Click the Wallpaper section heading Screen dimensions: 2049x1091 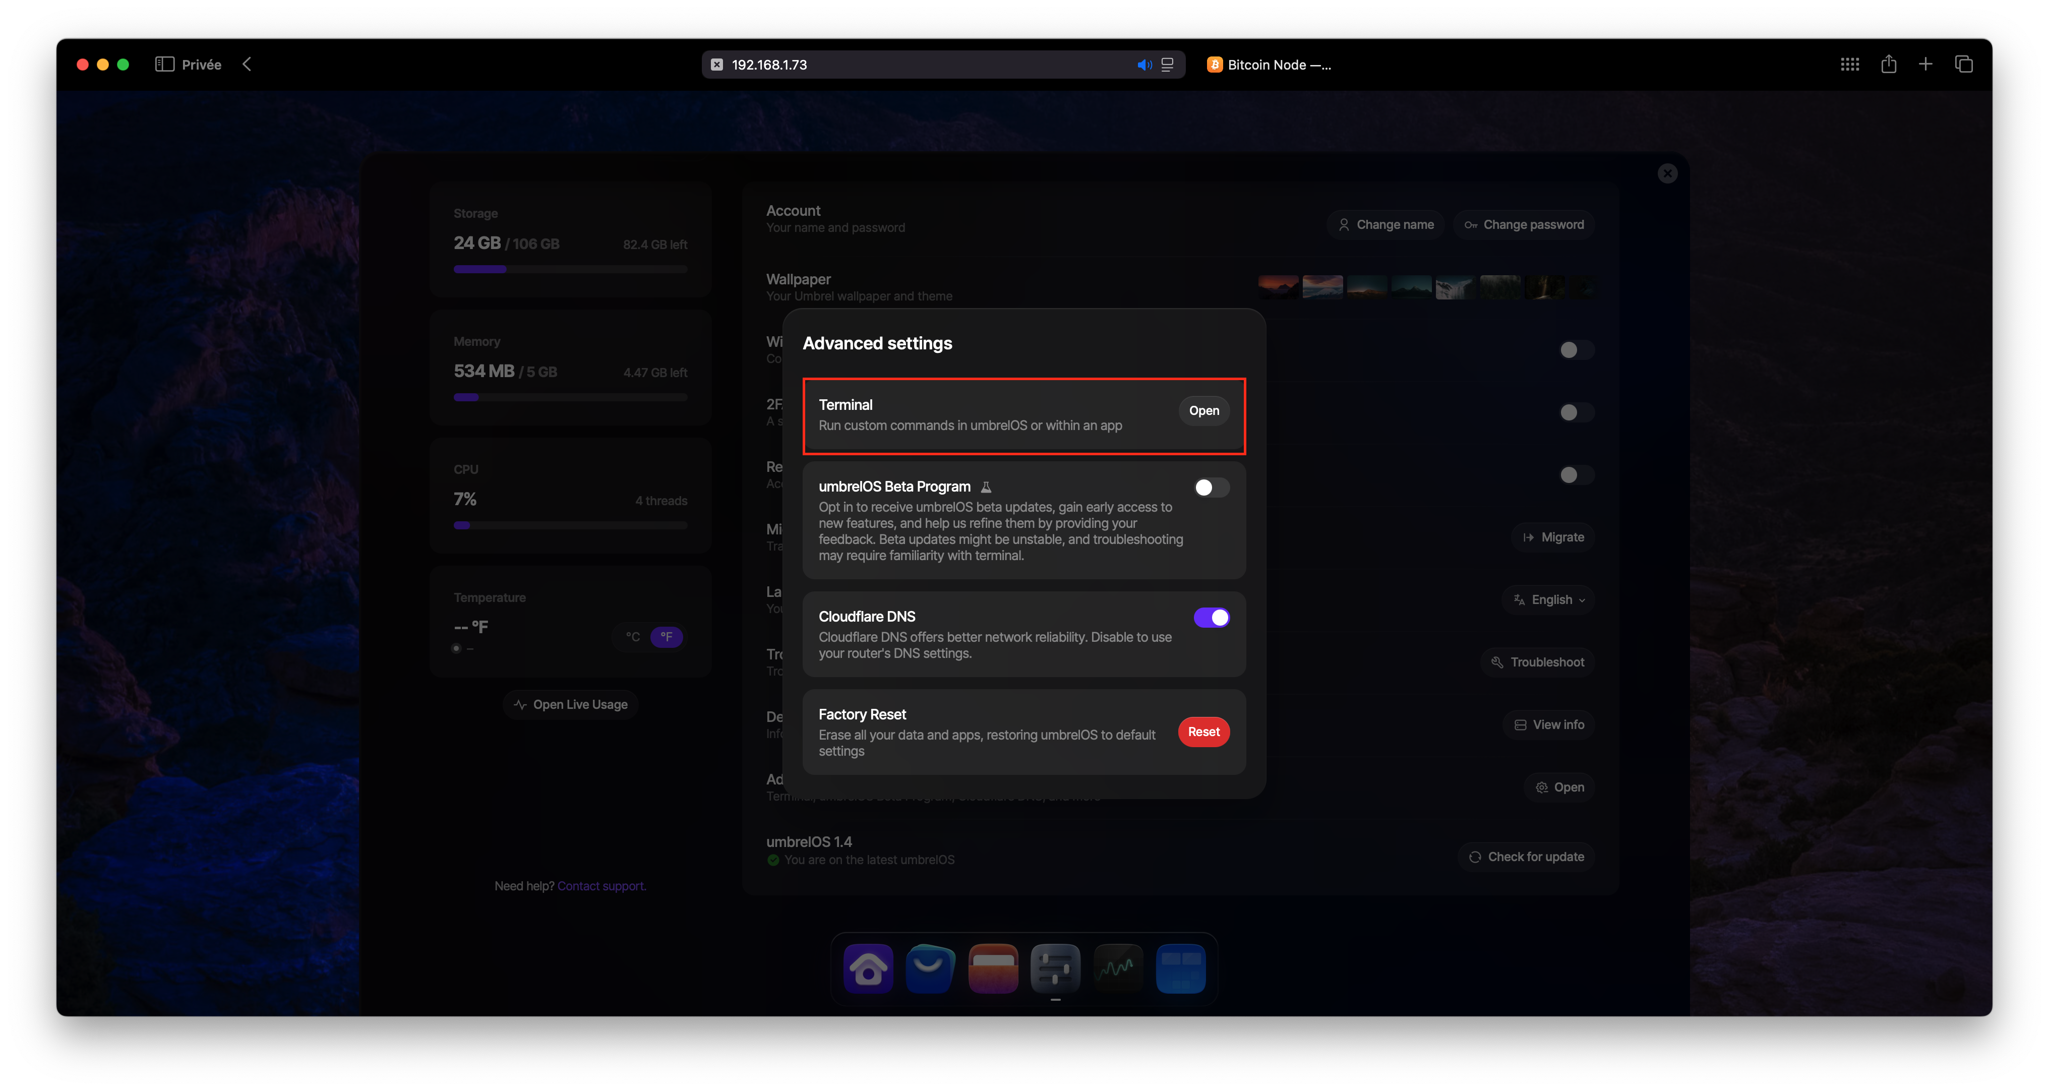click(x=798, y=279)
